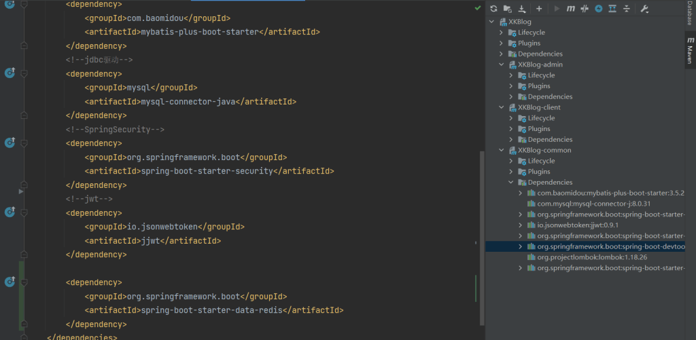Viewport: 696px width, 340px height.
Task: Expand Lifecycle under XKBlog-client
Action: [x=512, y=118]
